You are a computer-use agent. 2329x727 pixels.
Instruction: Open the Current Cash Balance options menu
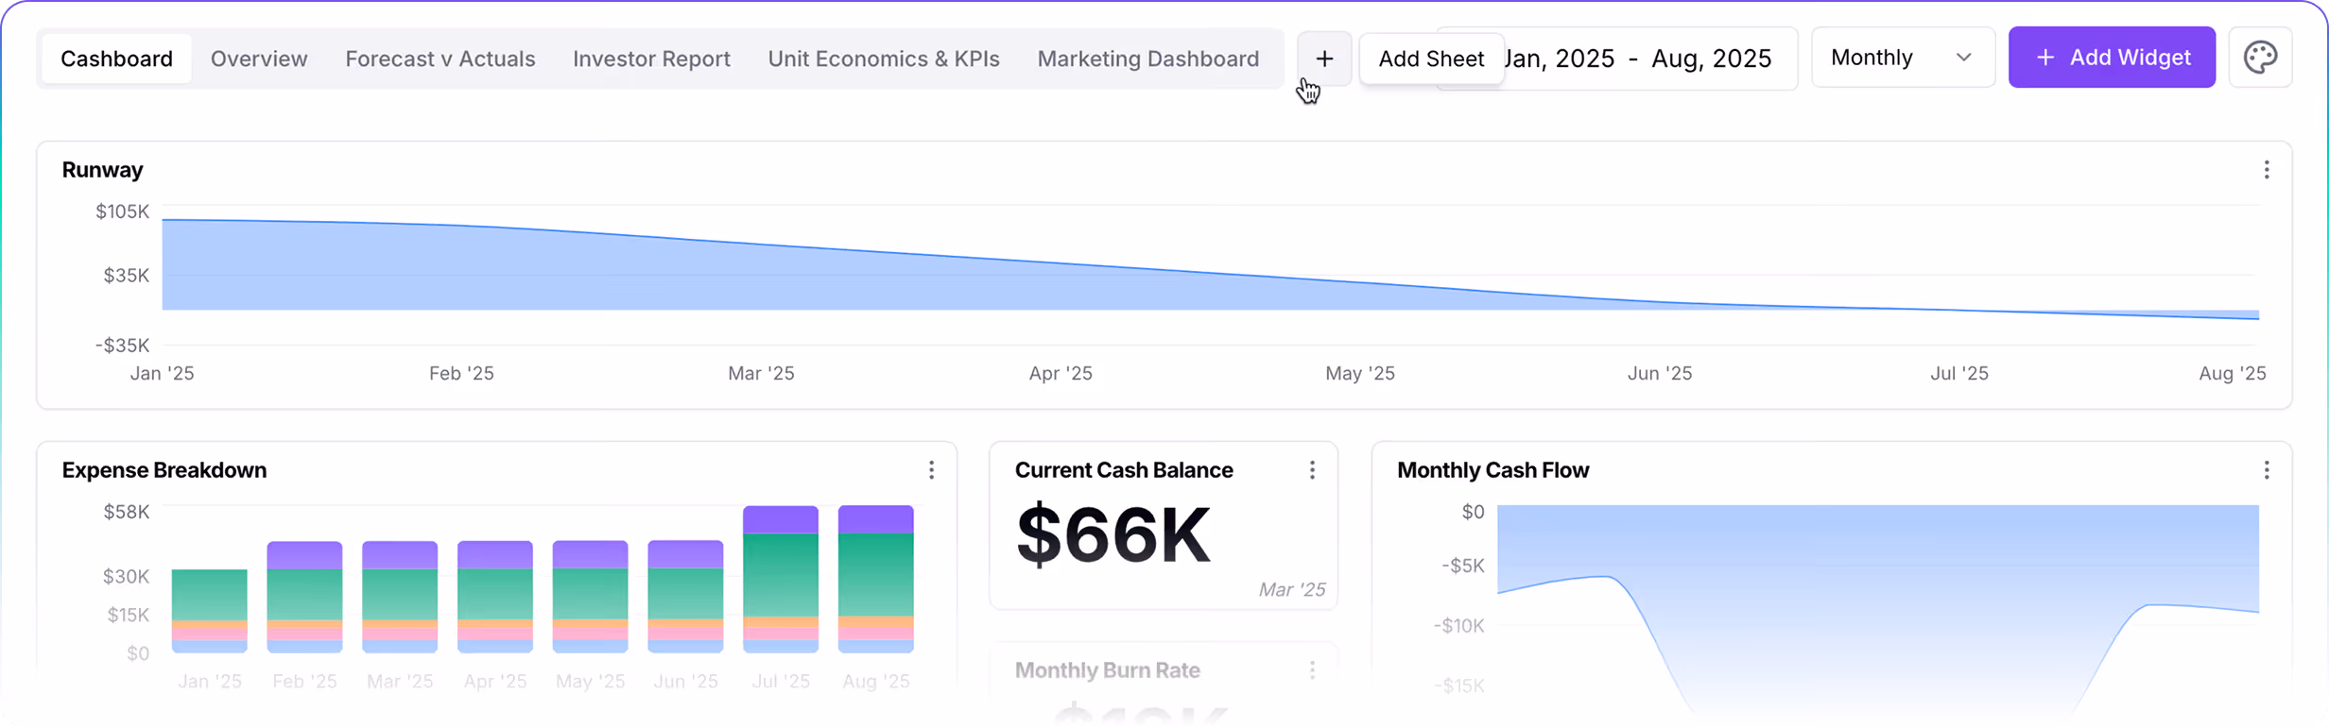tap(1312, 470)
